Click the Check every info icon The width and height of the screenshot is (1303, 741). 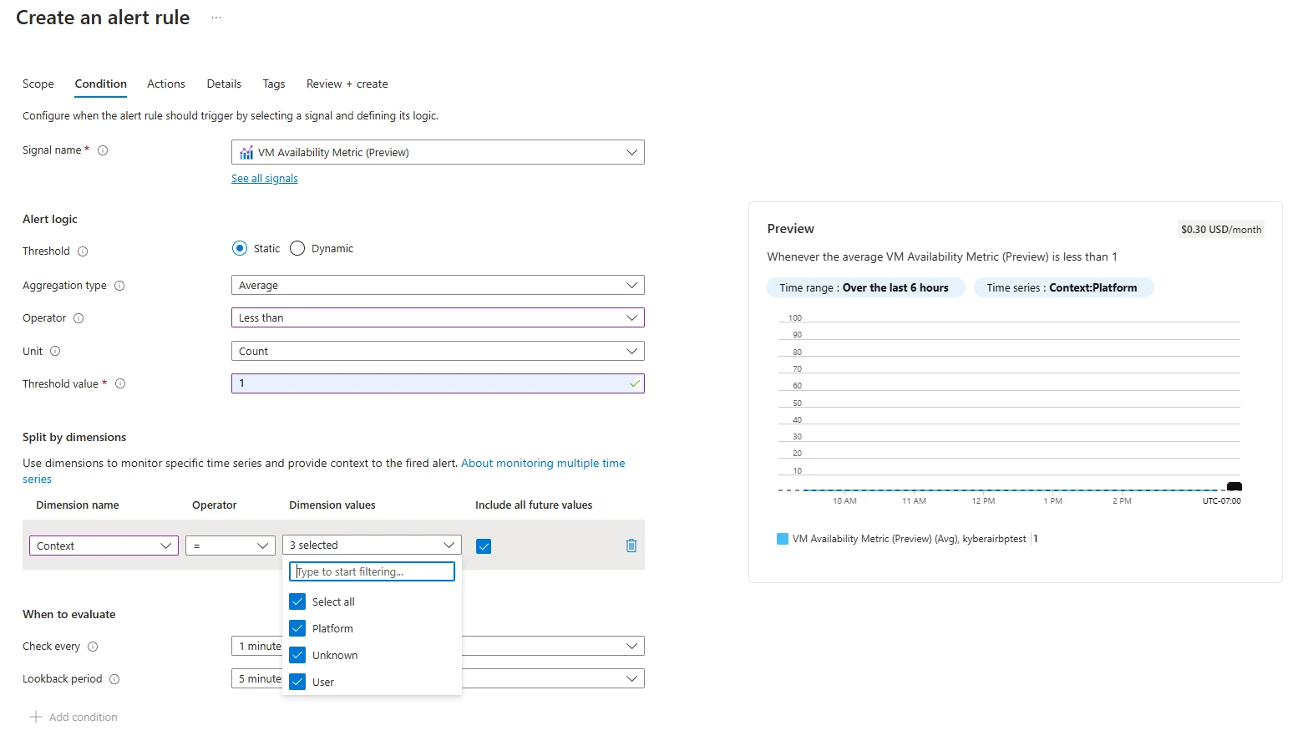93,646
